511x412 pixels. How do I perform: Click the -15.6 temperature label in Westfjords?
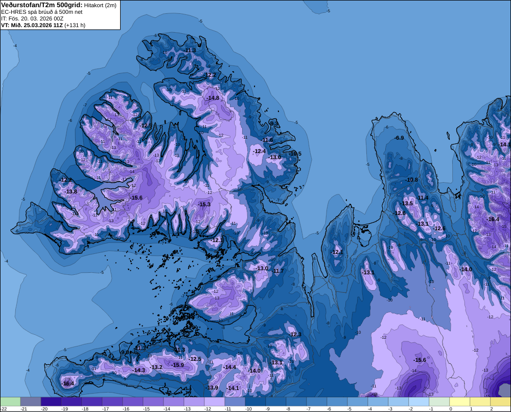click(x=136, y=198)
